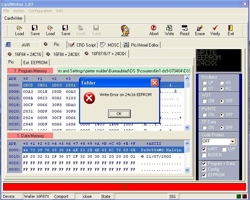Image resolution: width=250 pixels, height=200 pixels.
Task: Open the Info menu
Action: [x=60, y=11]
